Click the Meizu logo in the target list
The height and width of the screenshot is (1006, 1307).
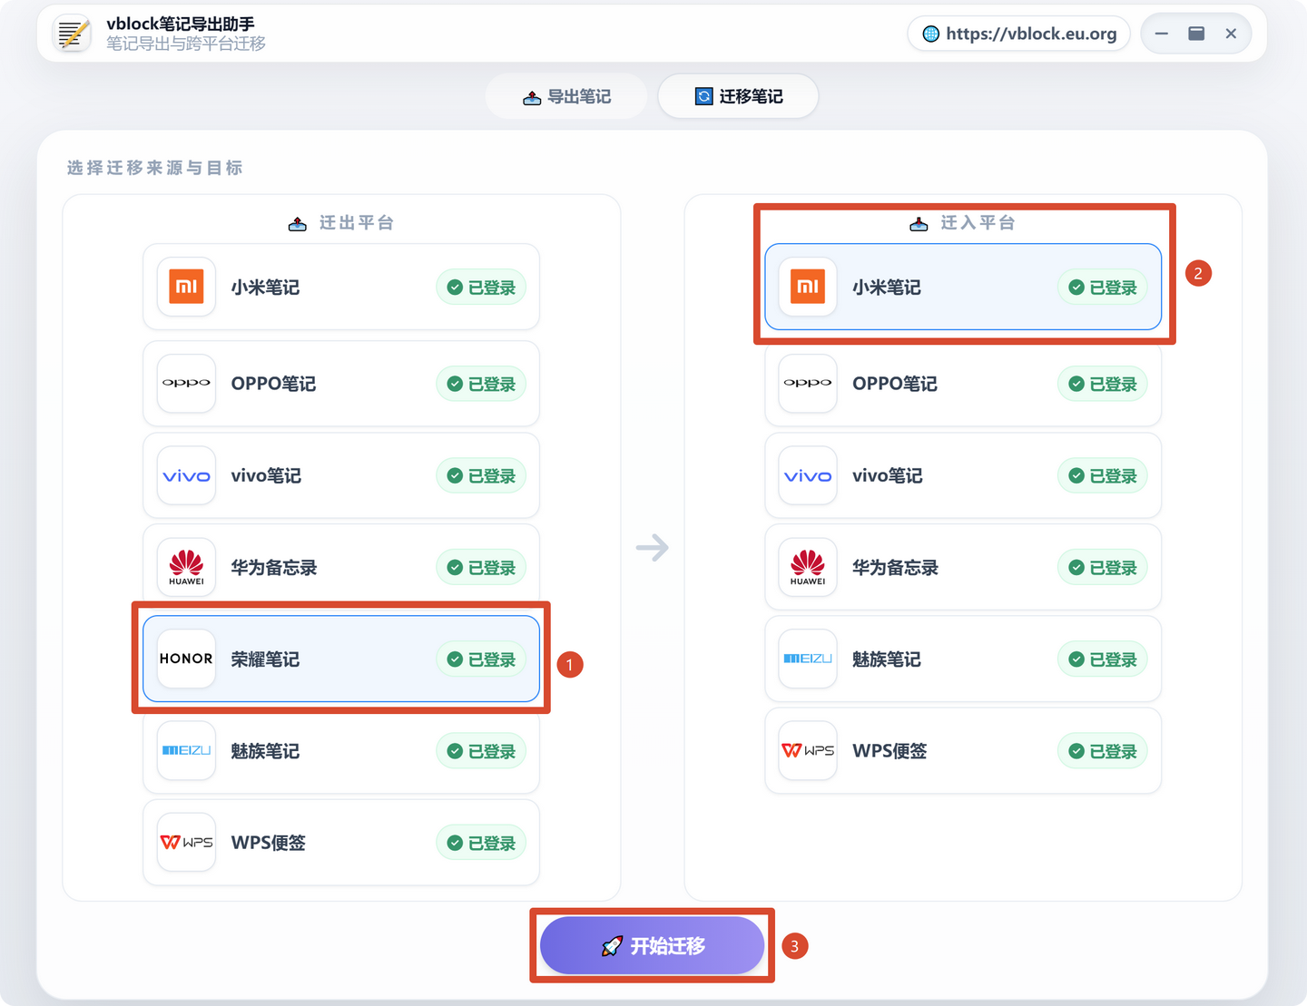click(808, 659)
